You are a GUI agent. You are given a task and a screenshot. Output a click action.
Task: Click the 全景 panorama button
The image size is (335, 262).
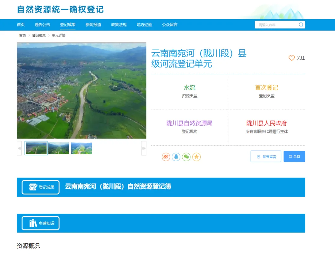click(x=294, y=156)
